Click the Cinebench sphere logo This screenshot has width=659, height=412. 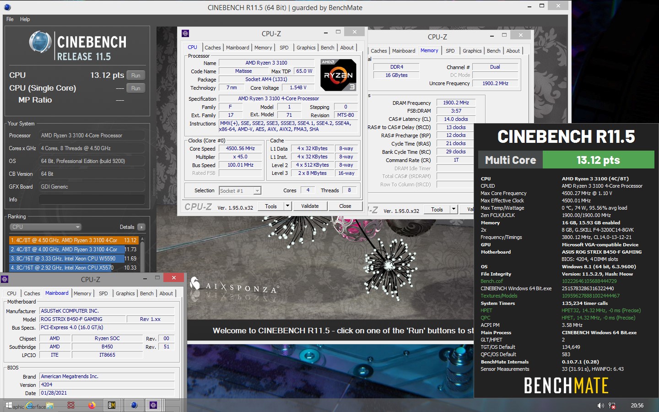[x=40, y=42]
